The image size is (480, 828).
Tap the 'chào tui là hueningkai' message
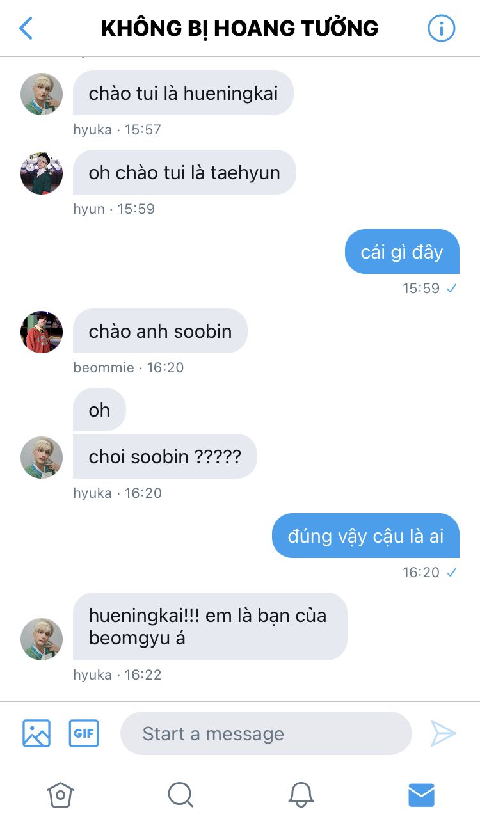[183, 93]
